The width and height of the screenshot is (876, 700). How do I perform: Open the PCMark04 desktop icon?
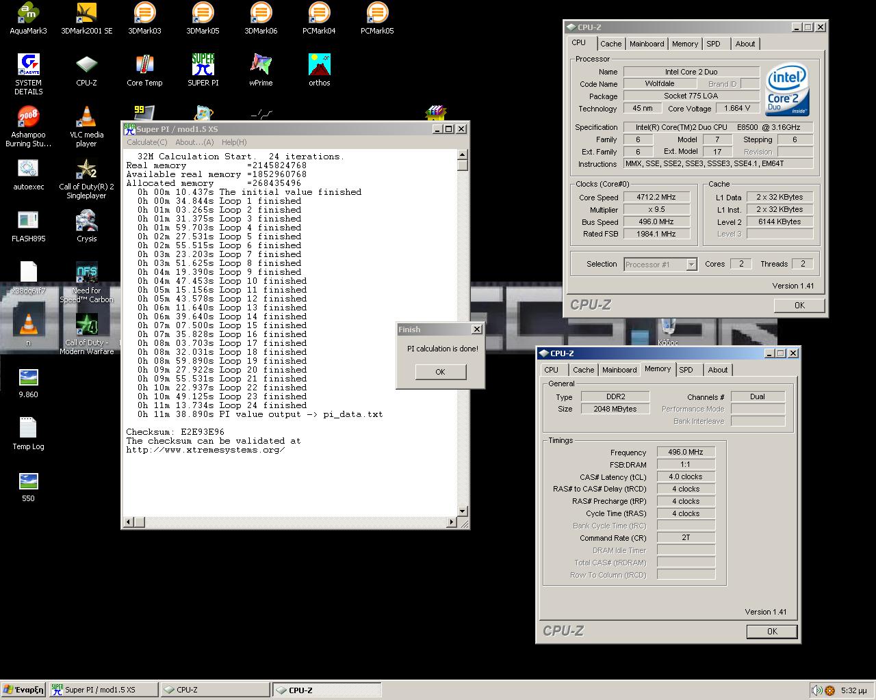click(319, 18)
